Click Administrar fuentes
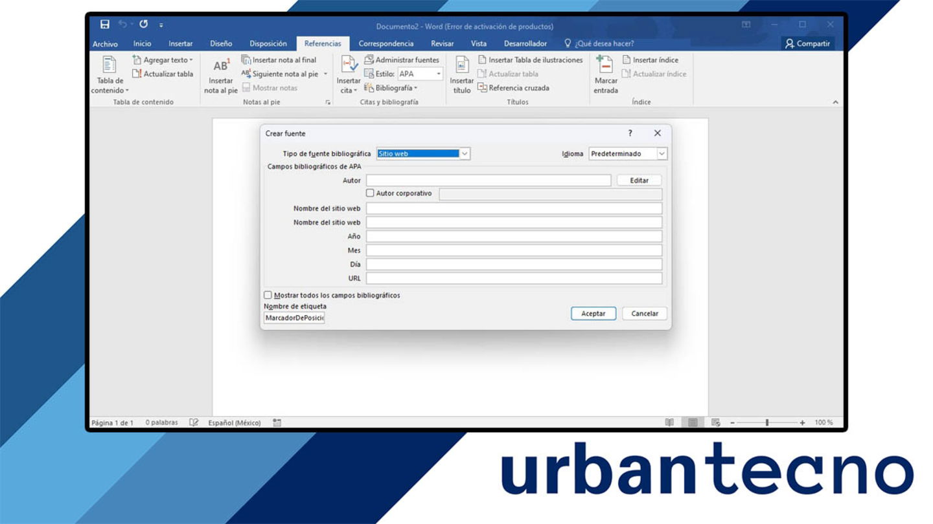 coord(402,60)
